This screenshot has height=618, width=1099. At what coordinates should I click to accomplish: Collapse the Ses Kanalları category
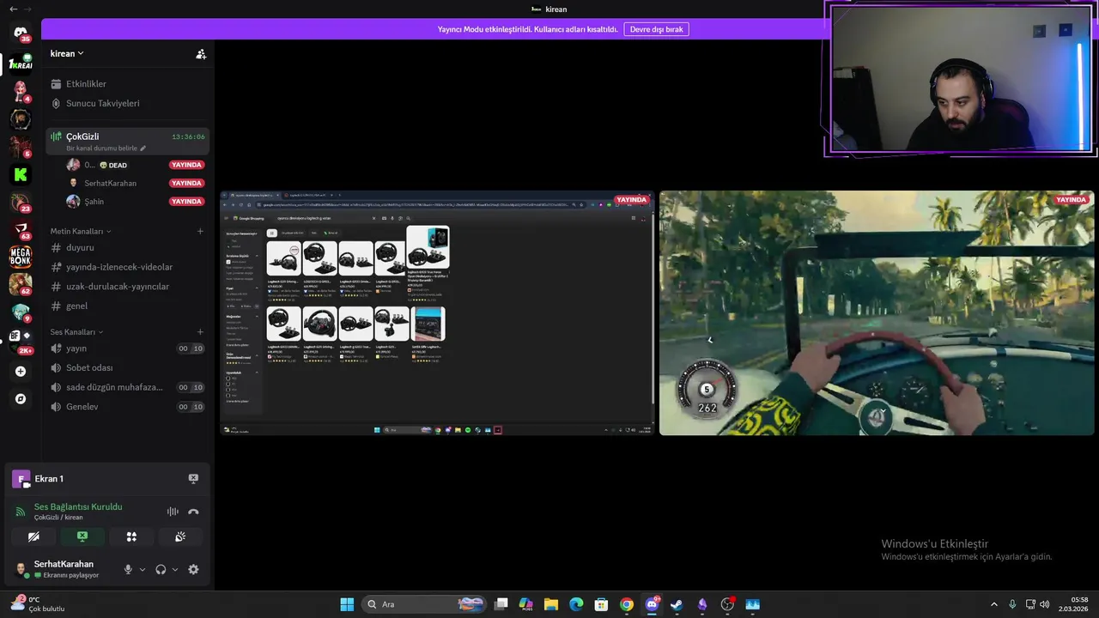(x=76, y=331)
